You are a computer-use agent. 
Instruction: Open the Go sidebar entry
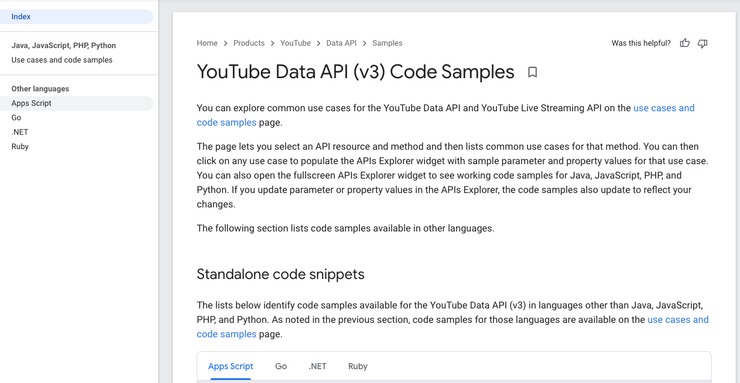click(x=16, y=117)
